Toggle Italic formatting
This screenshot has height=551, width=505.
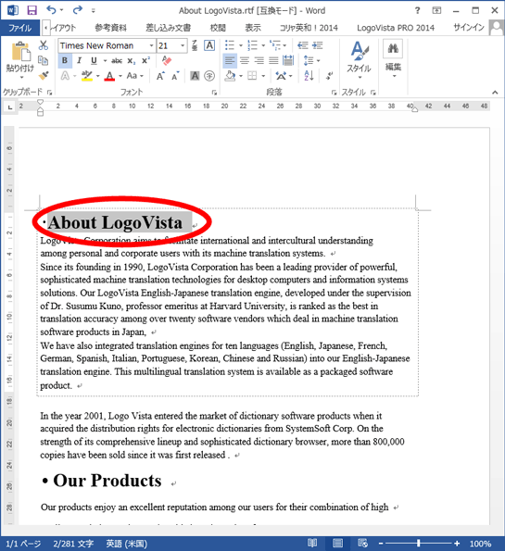click(x=79, y=60)
